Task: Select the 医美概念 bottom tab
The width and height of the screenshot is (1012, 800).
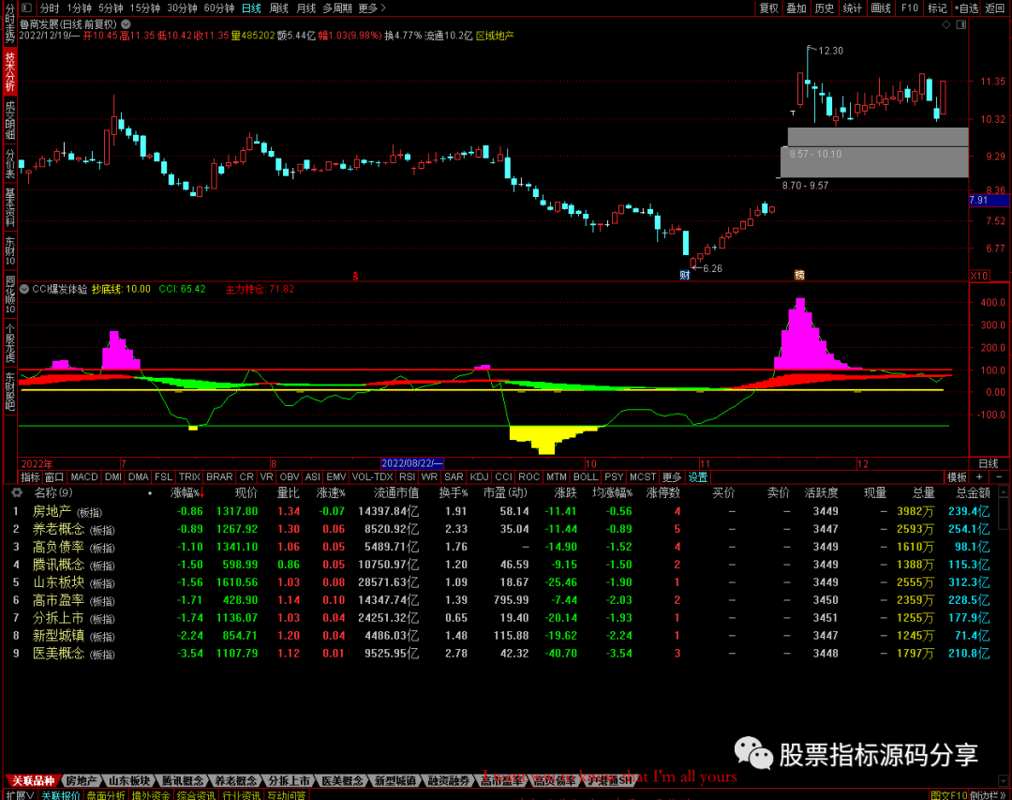Action: (343, 780)
